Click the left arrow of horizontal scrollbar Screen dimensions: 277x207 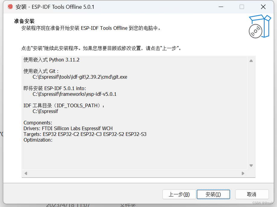[x=25, y=173]
